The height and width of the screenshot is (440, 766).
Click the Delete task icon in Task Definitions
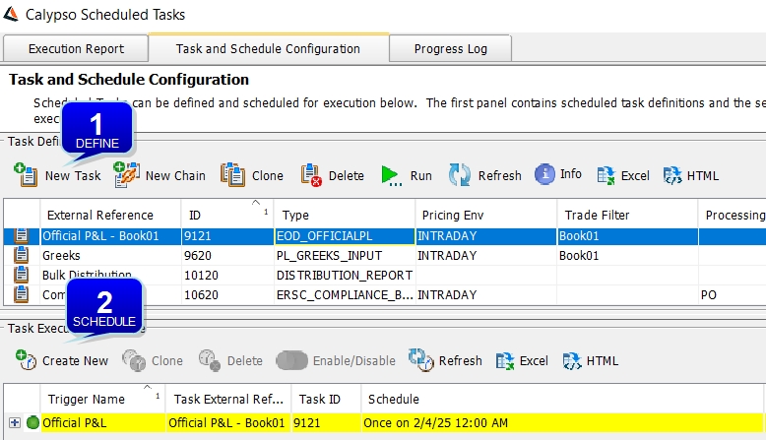pos(311,175)
